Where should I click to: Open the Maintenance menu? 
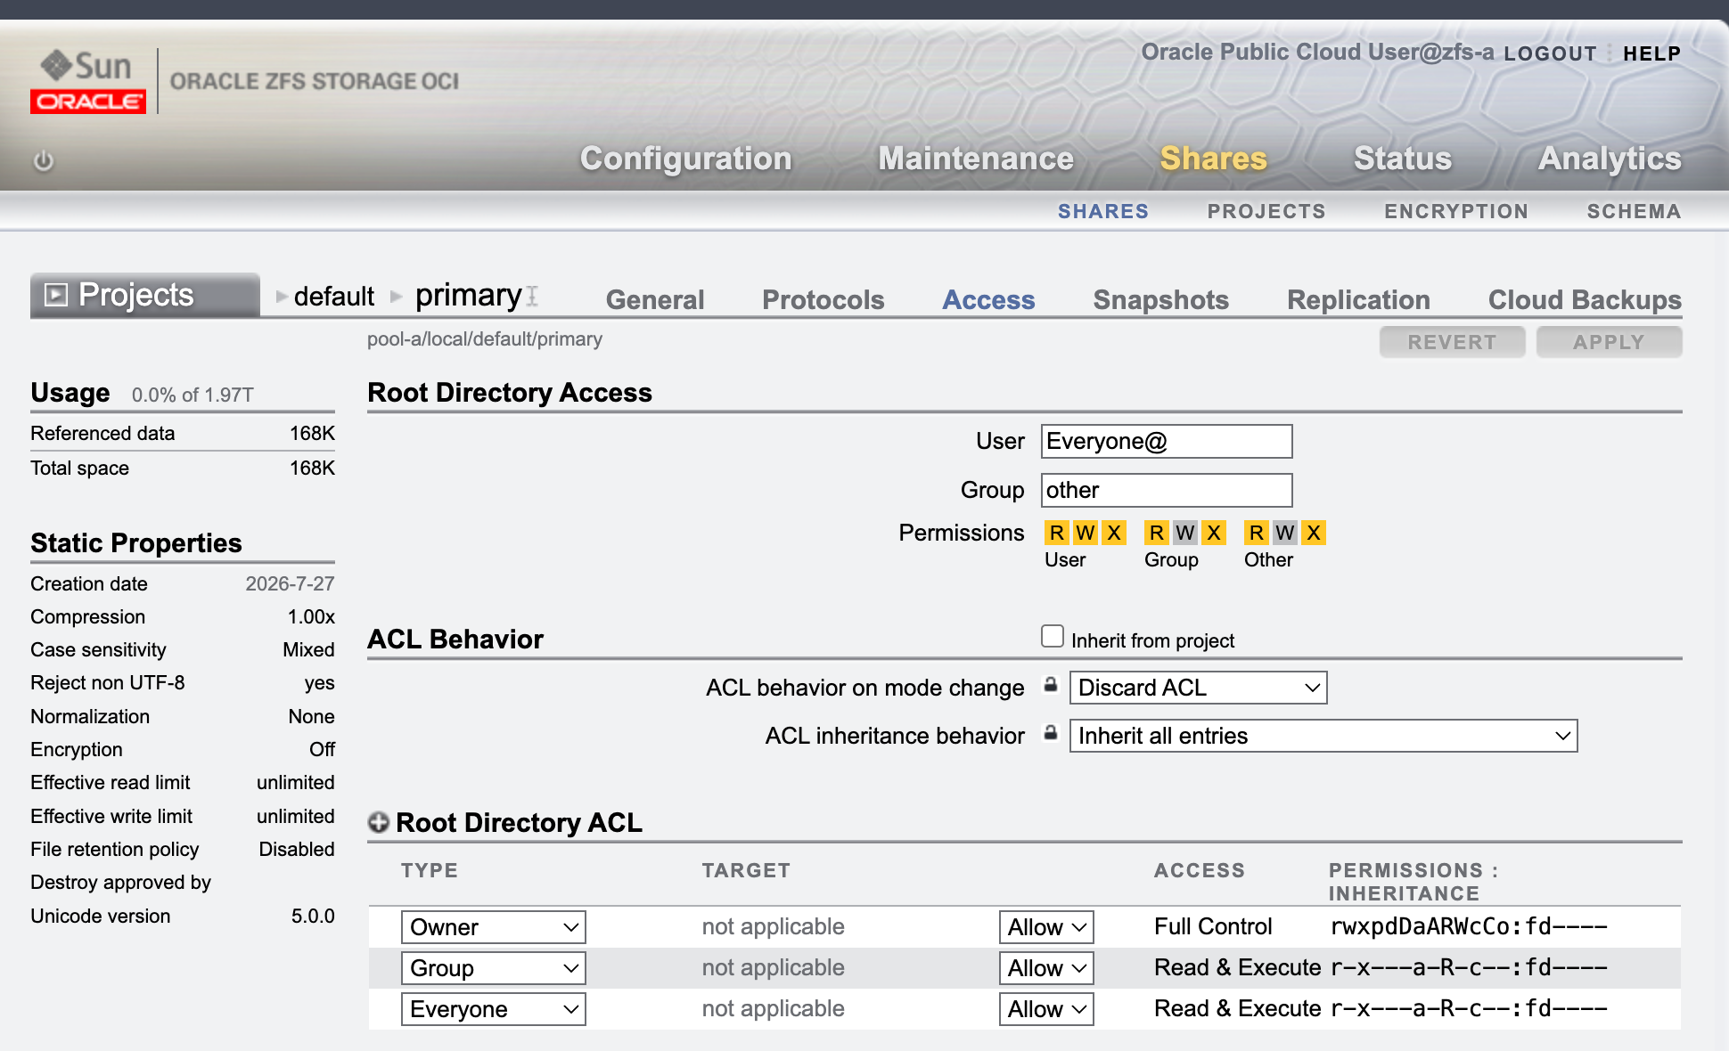[976, 159]
